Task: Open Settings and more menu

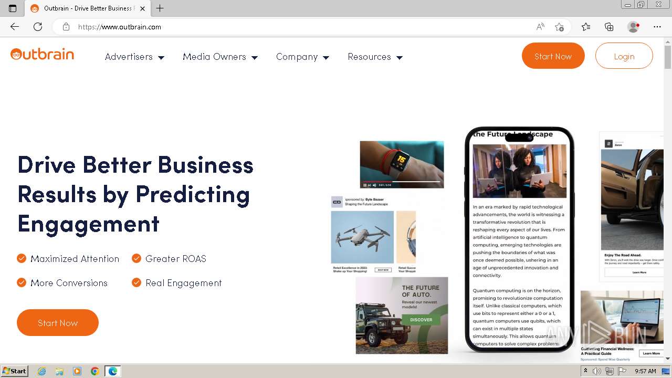Action: [657, 27]
